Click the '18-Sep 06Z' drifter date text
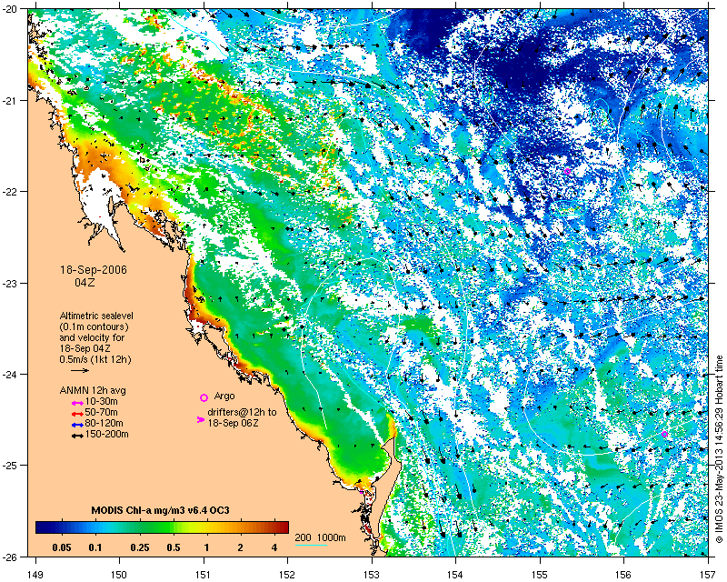The image size is (727, 582). (234, 423)
